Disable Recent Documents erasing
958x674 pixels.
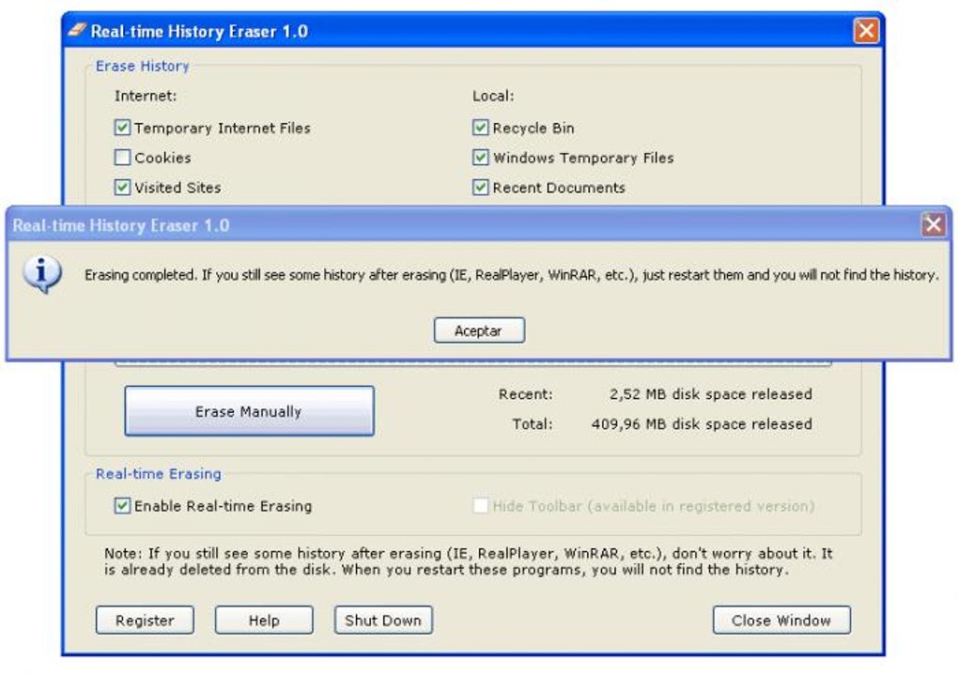pos(480,187)
